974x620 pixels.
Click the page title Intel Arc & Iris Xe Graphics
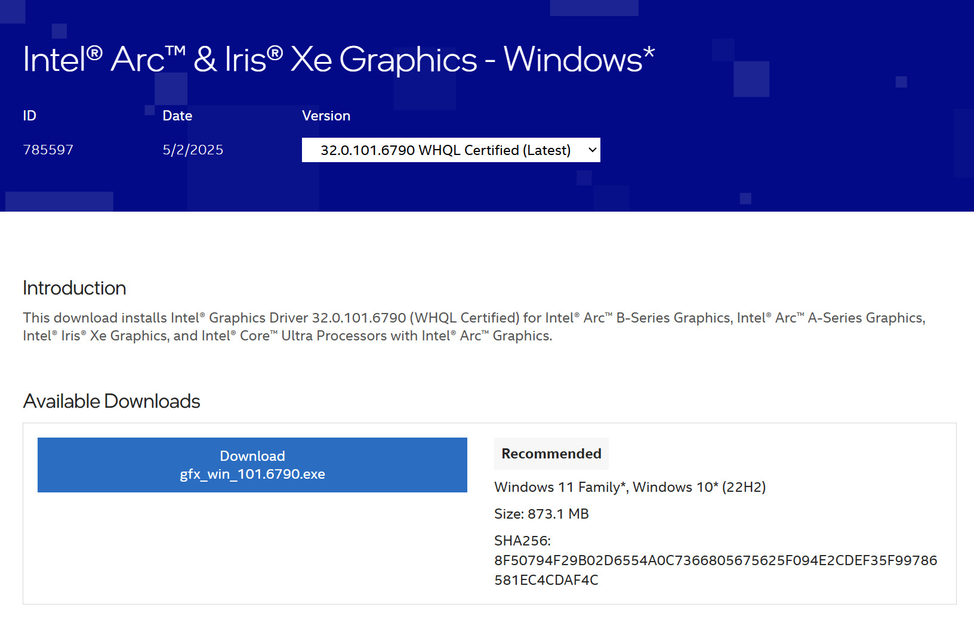338,59
